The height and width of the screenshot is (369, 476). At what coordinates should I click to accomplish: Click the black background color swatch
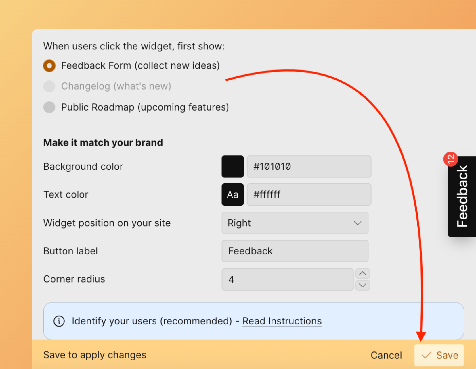coord(232,167)
